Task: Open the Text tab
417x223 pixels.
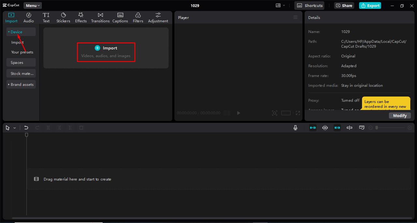Action: coord(46,18)
